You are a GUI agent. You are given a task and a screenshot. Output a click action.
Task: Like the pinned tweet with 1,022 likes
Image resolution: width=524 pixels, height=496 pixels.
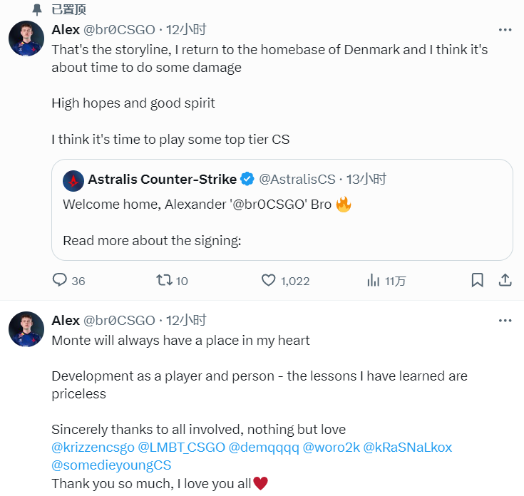click(268, 280)
